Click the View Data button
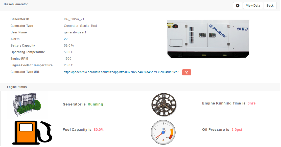The image size is (281, 147). tap(253, 6)
